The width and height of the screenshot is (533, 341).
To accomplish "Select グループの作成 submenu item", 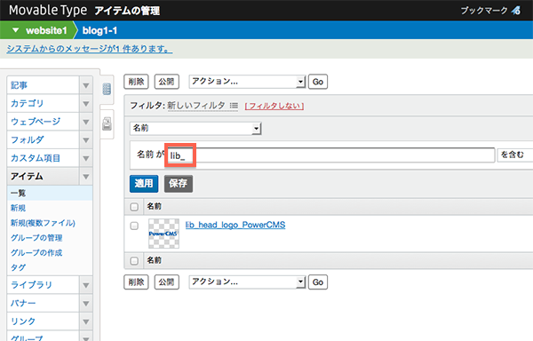I will tap(36, 253).
